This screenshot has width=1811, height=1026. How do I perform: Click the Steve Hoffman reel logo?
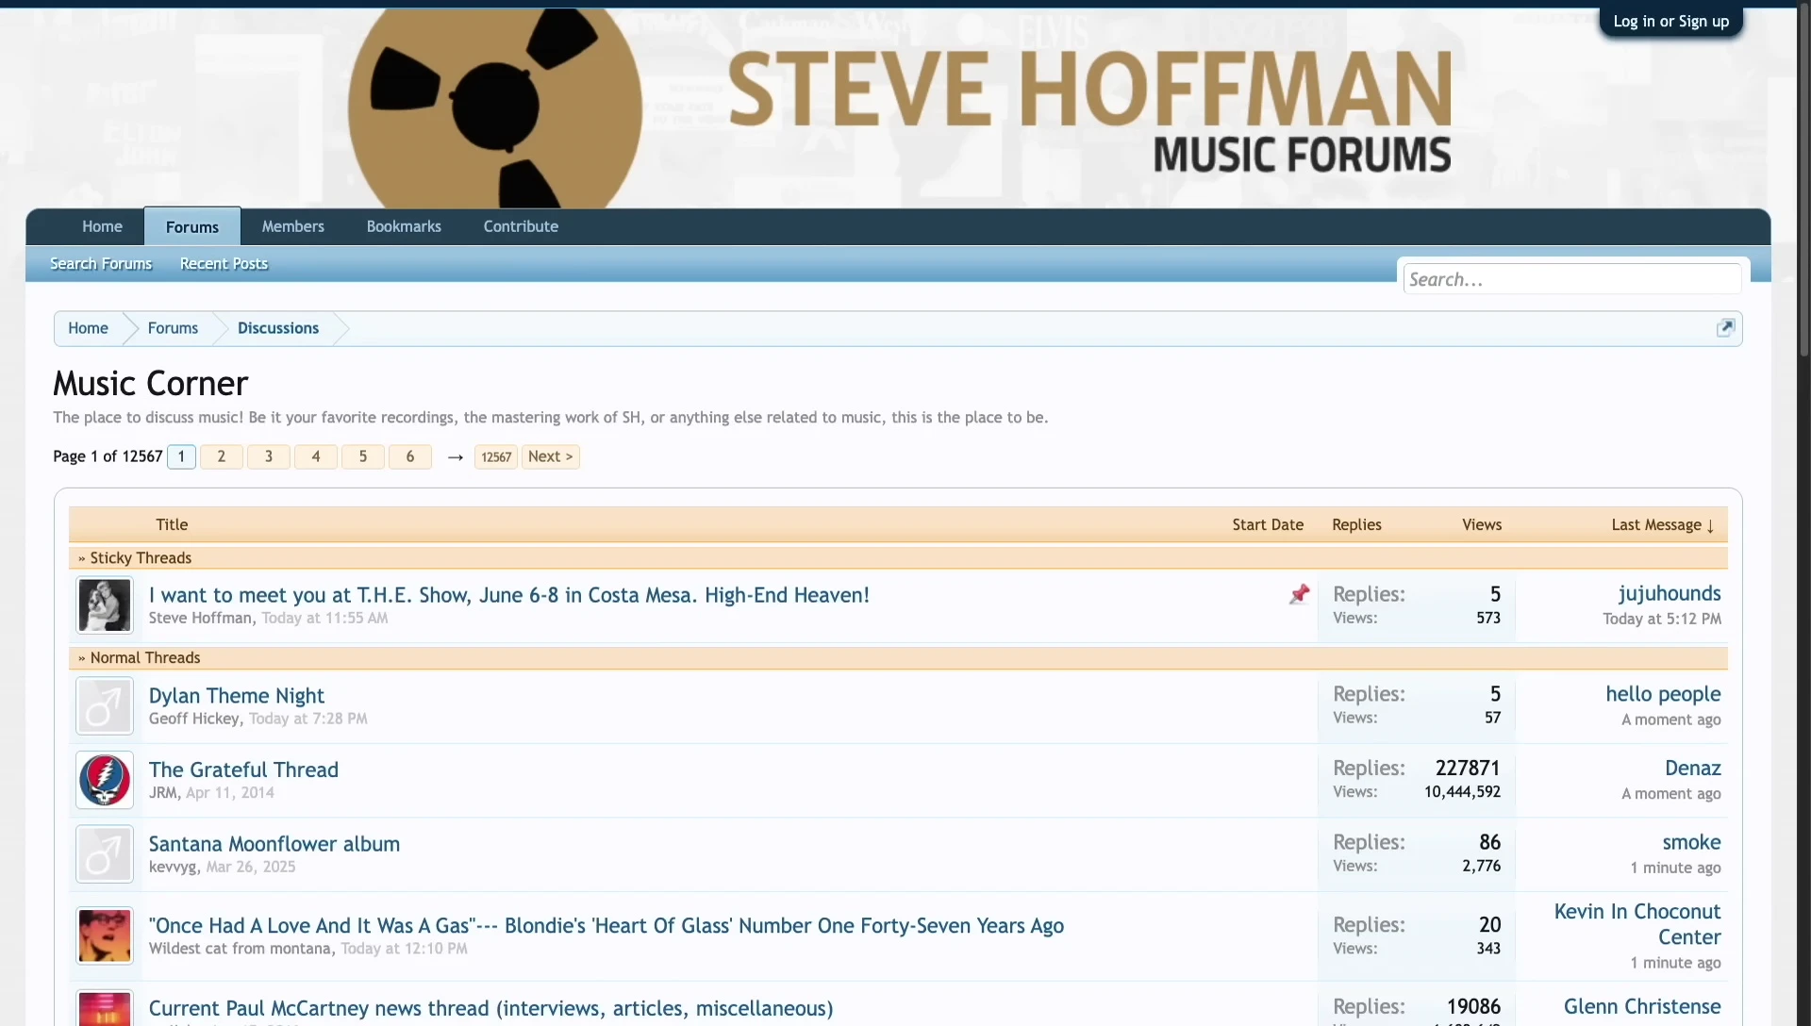495,108
